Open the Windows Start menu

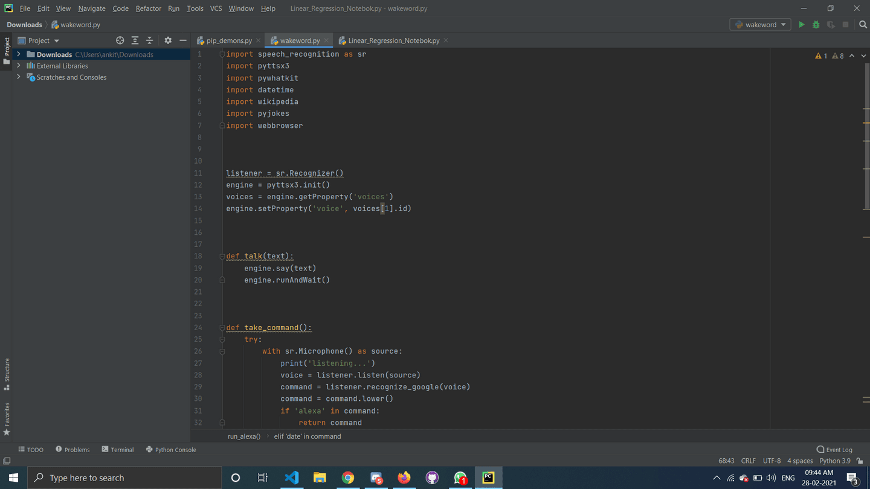coord(13,478)
